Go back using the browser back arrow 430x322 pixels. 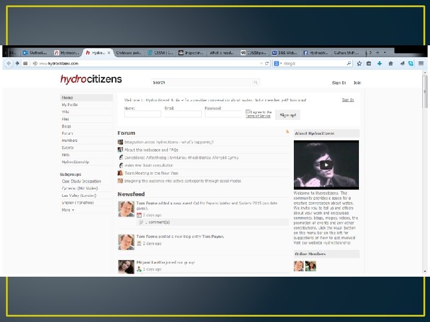click(x=8, y=63)
